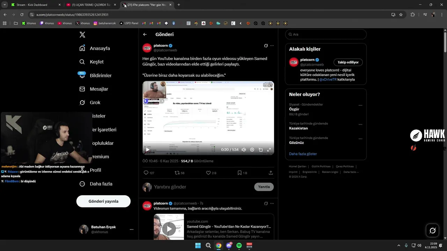Open Windows Start menu
Screen dimensions: 447x251
198,245
